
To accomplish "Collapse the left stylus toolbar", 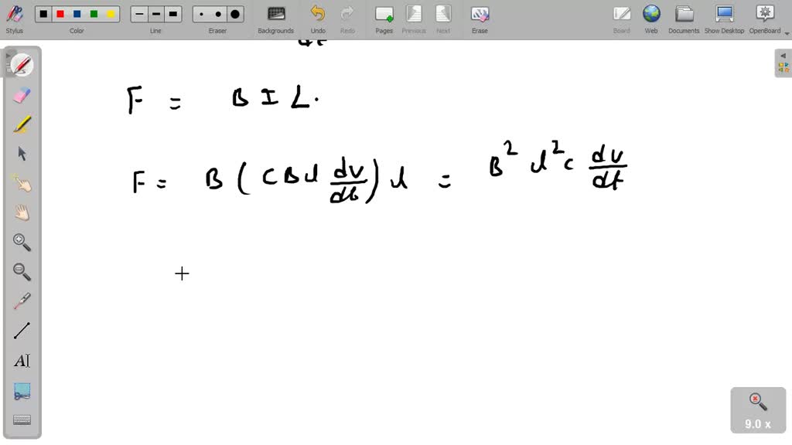I will (x=8, y=56).
